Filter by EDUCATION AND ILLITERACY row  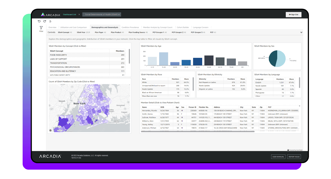click(87, 71)
